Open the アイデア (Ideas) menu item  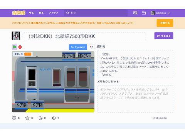(53, 13)
